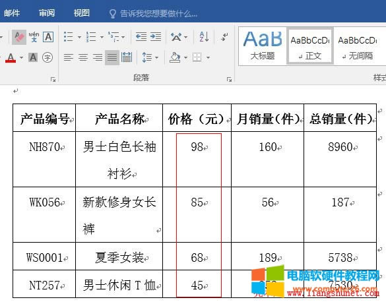
Task: Apply 无间隔 style
Action: [x=358, y=46]
